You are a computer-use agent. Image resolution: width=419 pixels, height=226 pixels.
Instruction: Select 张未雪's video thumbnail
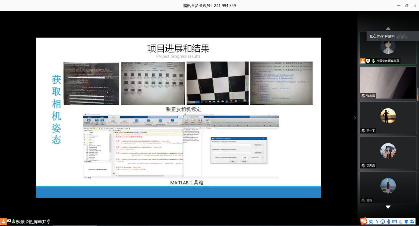[388, 83]
